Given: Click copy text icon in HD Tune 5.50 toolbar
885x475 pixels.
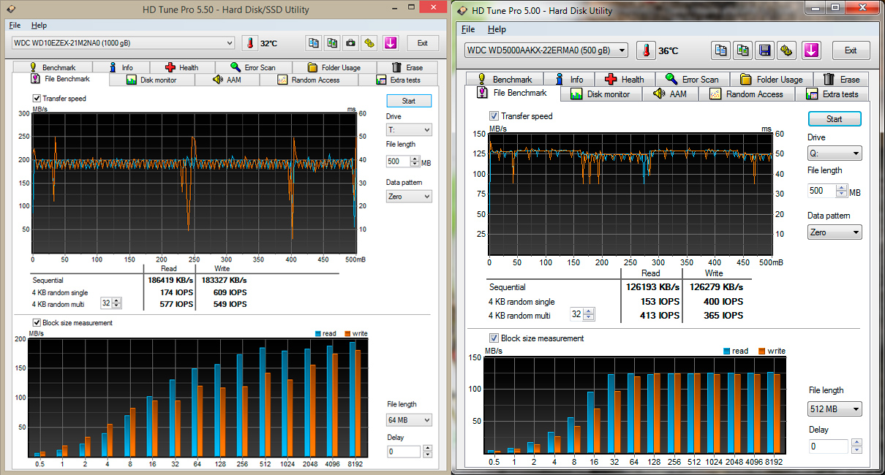Looking at the screenshot, I should pos(313,43).
